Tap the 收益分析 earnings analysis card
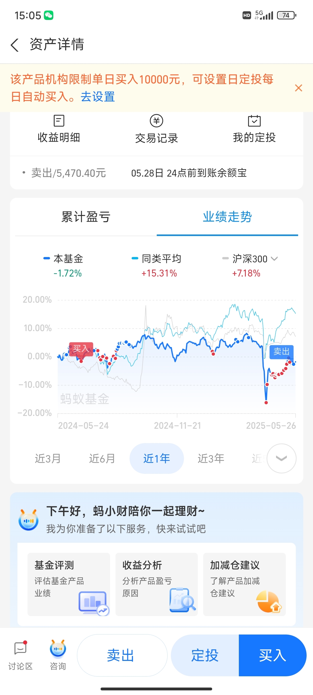The height and width of the screenshot is (695, 313). 156,584
